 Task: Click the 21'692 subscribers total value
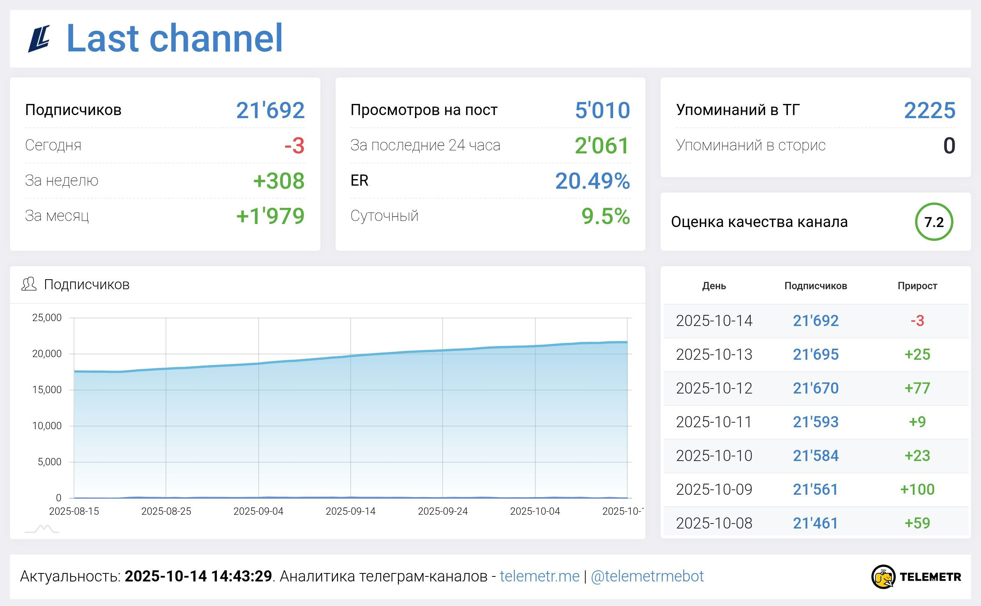coord(270,110)
